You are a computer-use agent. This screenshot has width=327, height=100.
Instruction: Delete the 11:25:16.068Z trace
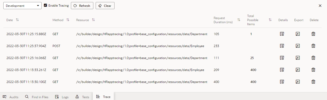click(313, 58)
